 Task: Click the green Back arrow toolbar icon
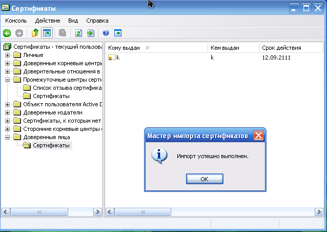(7, 33)
